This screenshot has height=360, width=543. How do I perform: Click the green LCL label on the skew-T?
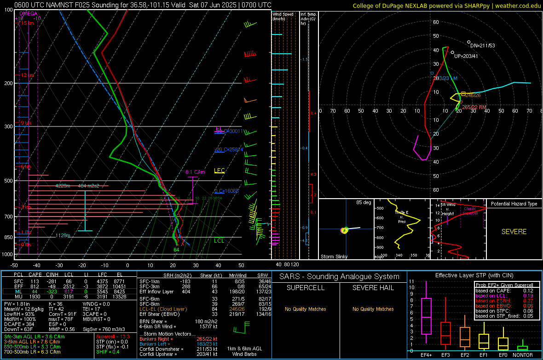click(x=219, y=241)
